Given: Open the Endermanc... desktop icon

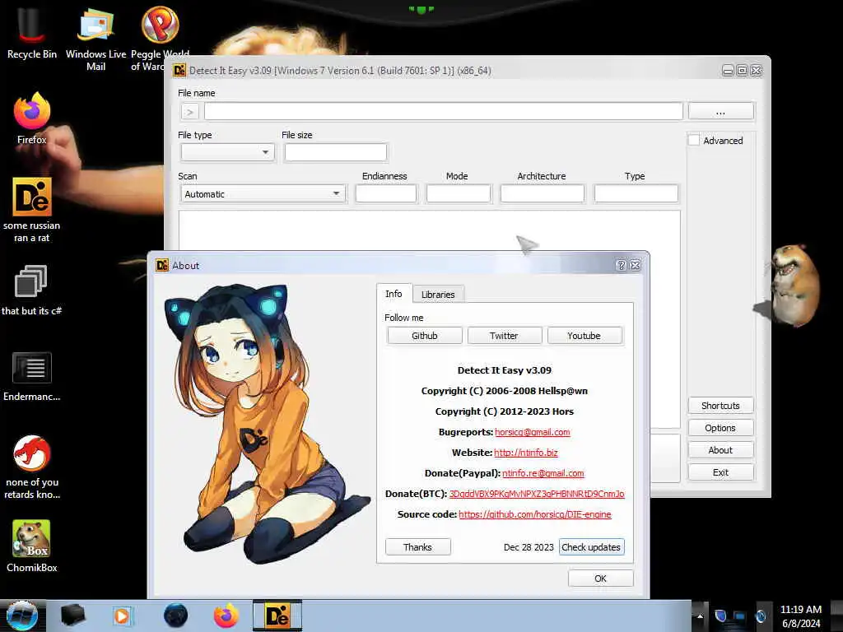Looking at the screenshot, I should pyautogui.click(x=32, y=376).
